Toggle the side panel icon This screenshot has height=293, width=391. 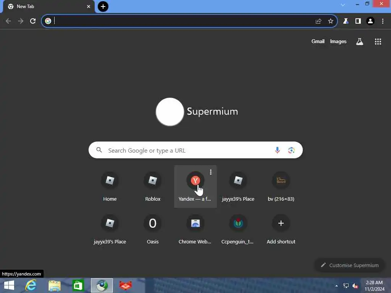[x=358, y=21]
